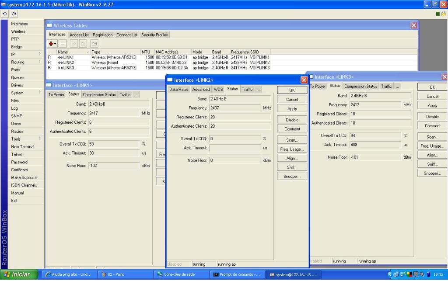Select the Wireless (Prism) type cell

[x=115, y=62]
